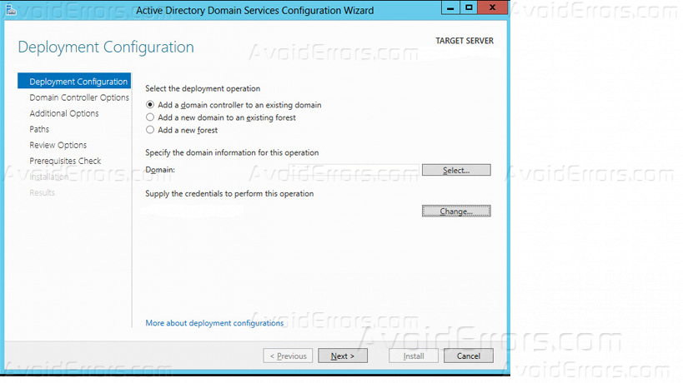Click the Next > button
683x383 pixels.
pyautogui.click(x=342, y=356)
